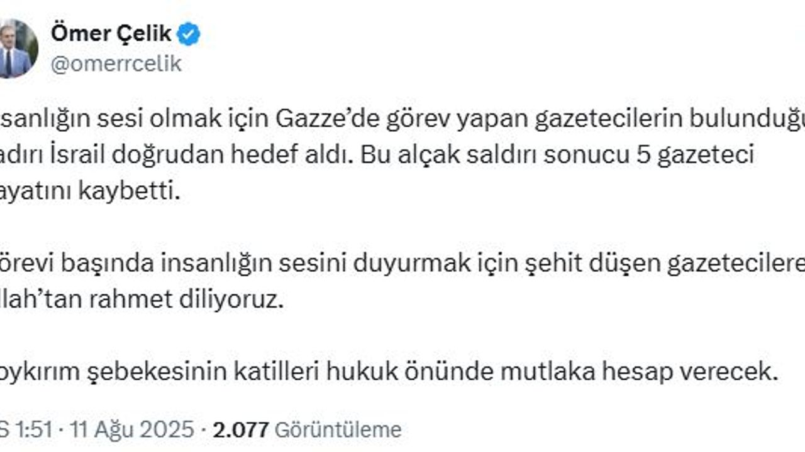Click the 11 Ağu 2025 date

click(x=131, y=429)
